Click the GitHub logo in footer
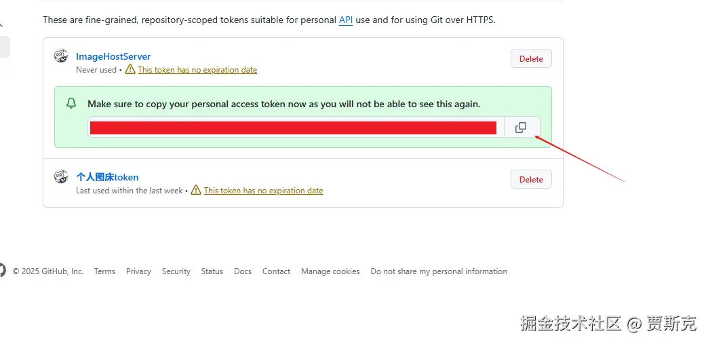 tap(2, 271)
